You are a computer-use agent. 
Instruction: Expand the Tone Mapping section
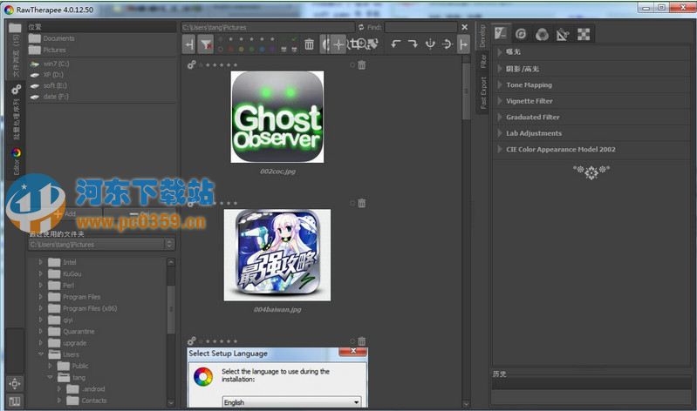coord(529,85)
